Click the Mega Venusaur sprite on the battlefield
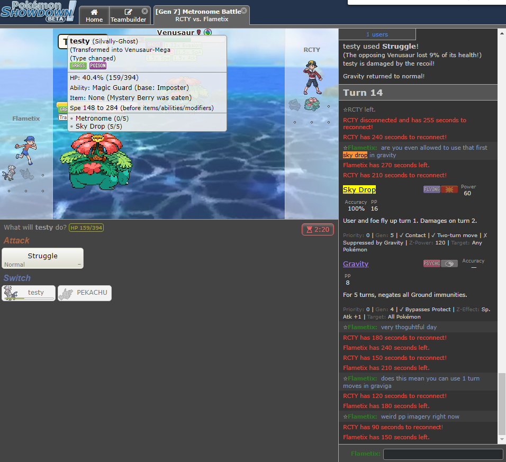The height and width of the screenshot is (462, 506). click(95, 161)
